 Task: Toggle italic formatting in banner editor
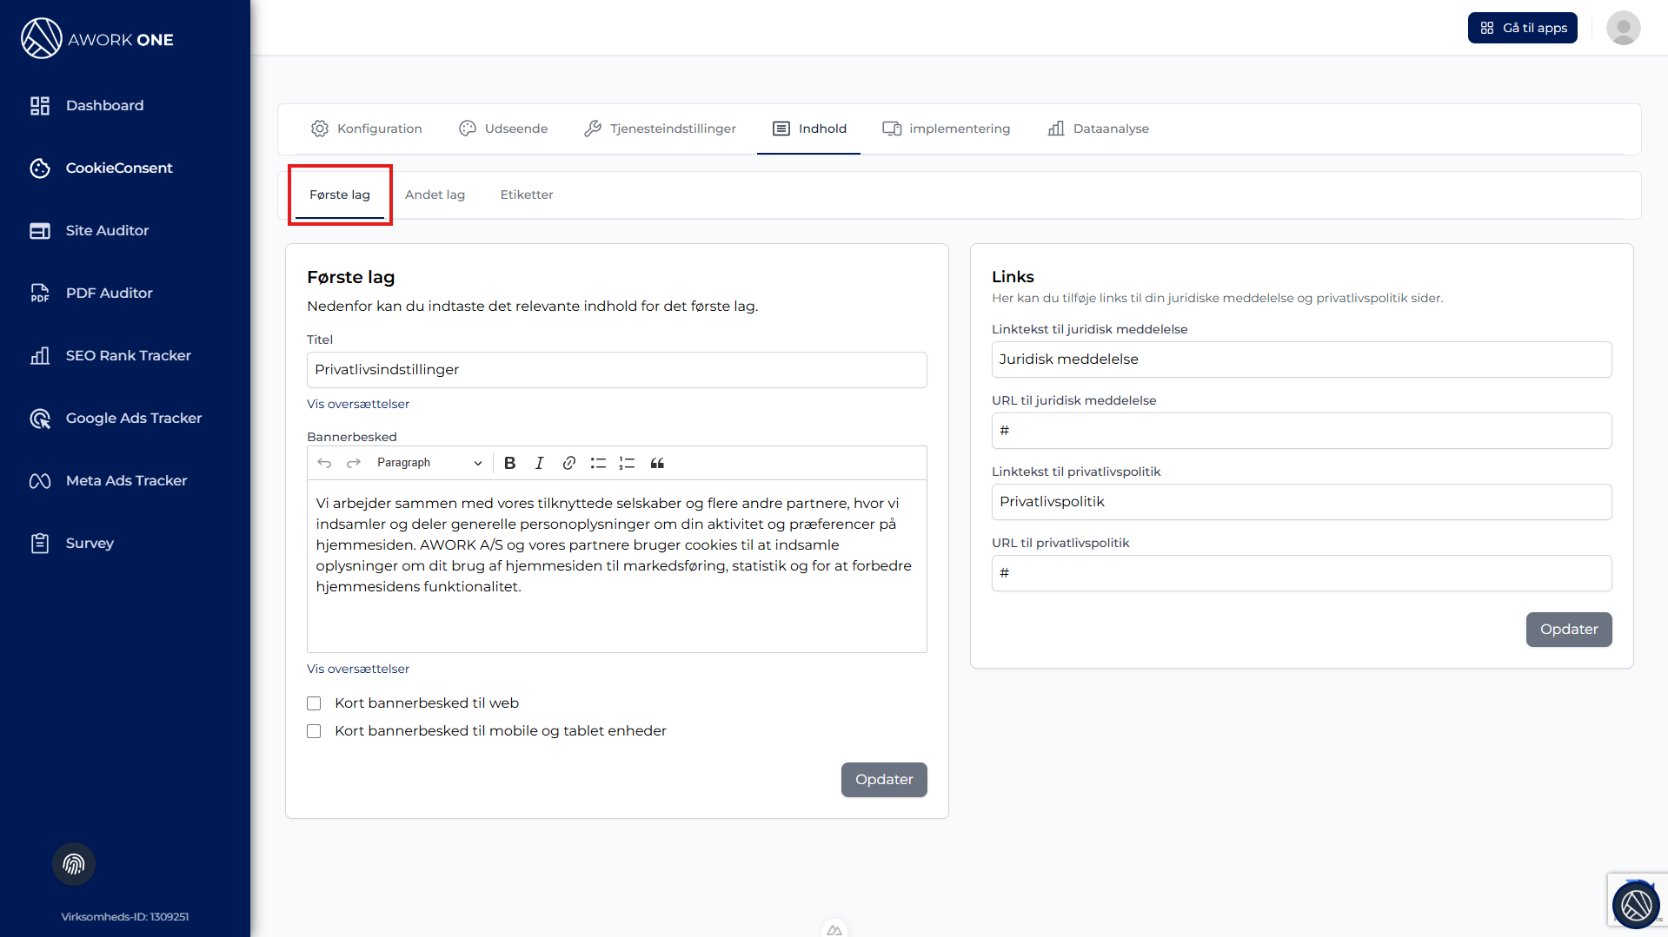pyautogui.click(x=540, y=463)
